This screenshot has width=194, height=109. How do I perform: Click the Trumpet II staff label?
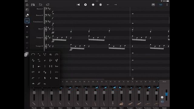tap(39, 46)
